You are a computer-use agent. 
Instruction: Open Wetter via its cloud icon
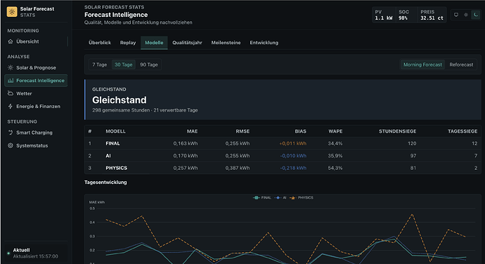tap(11, 93)
